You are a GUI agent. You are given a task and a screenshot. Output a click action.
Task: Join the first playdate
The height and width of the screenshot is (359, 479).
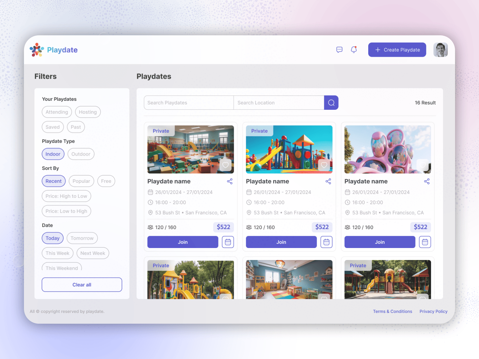tap(183, 242)
